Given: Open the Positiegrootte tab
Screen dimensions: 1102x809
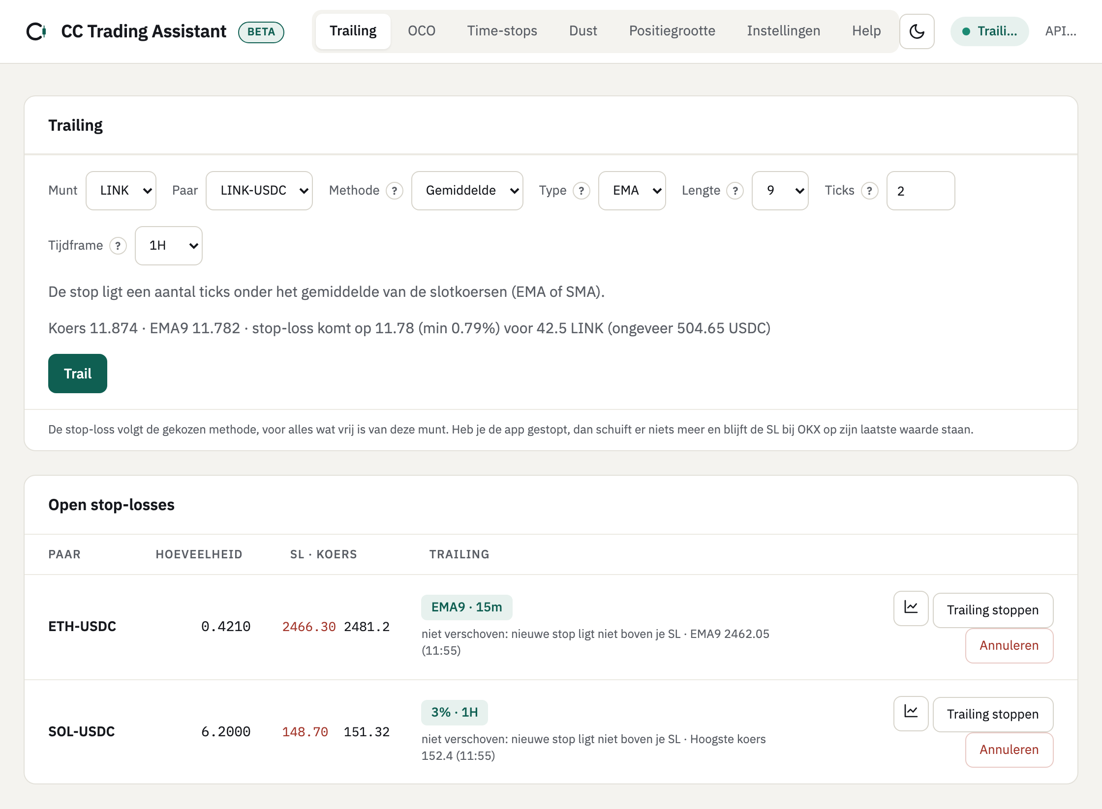Looking at the screenshot, I should (x=672, y=31).
